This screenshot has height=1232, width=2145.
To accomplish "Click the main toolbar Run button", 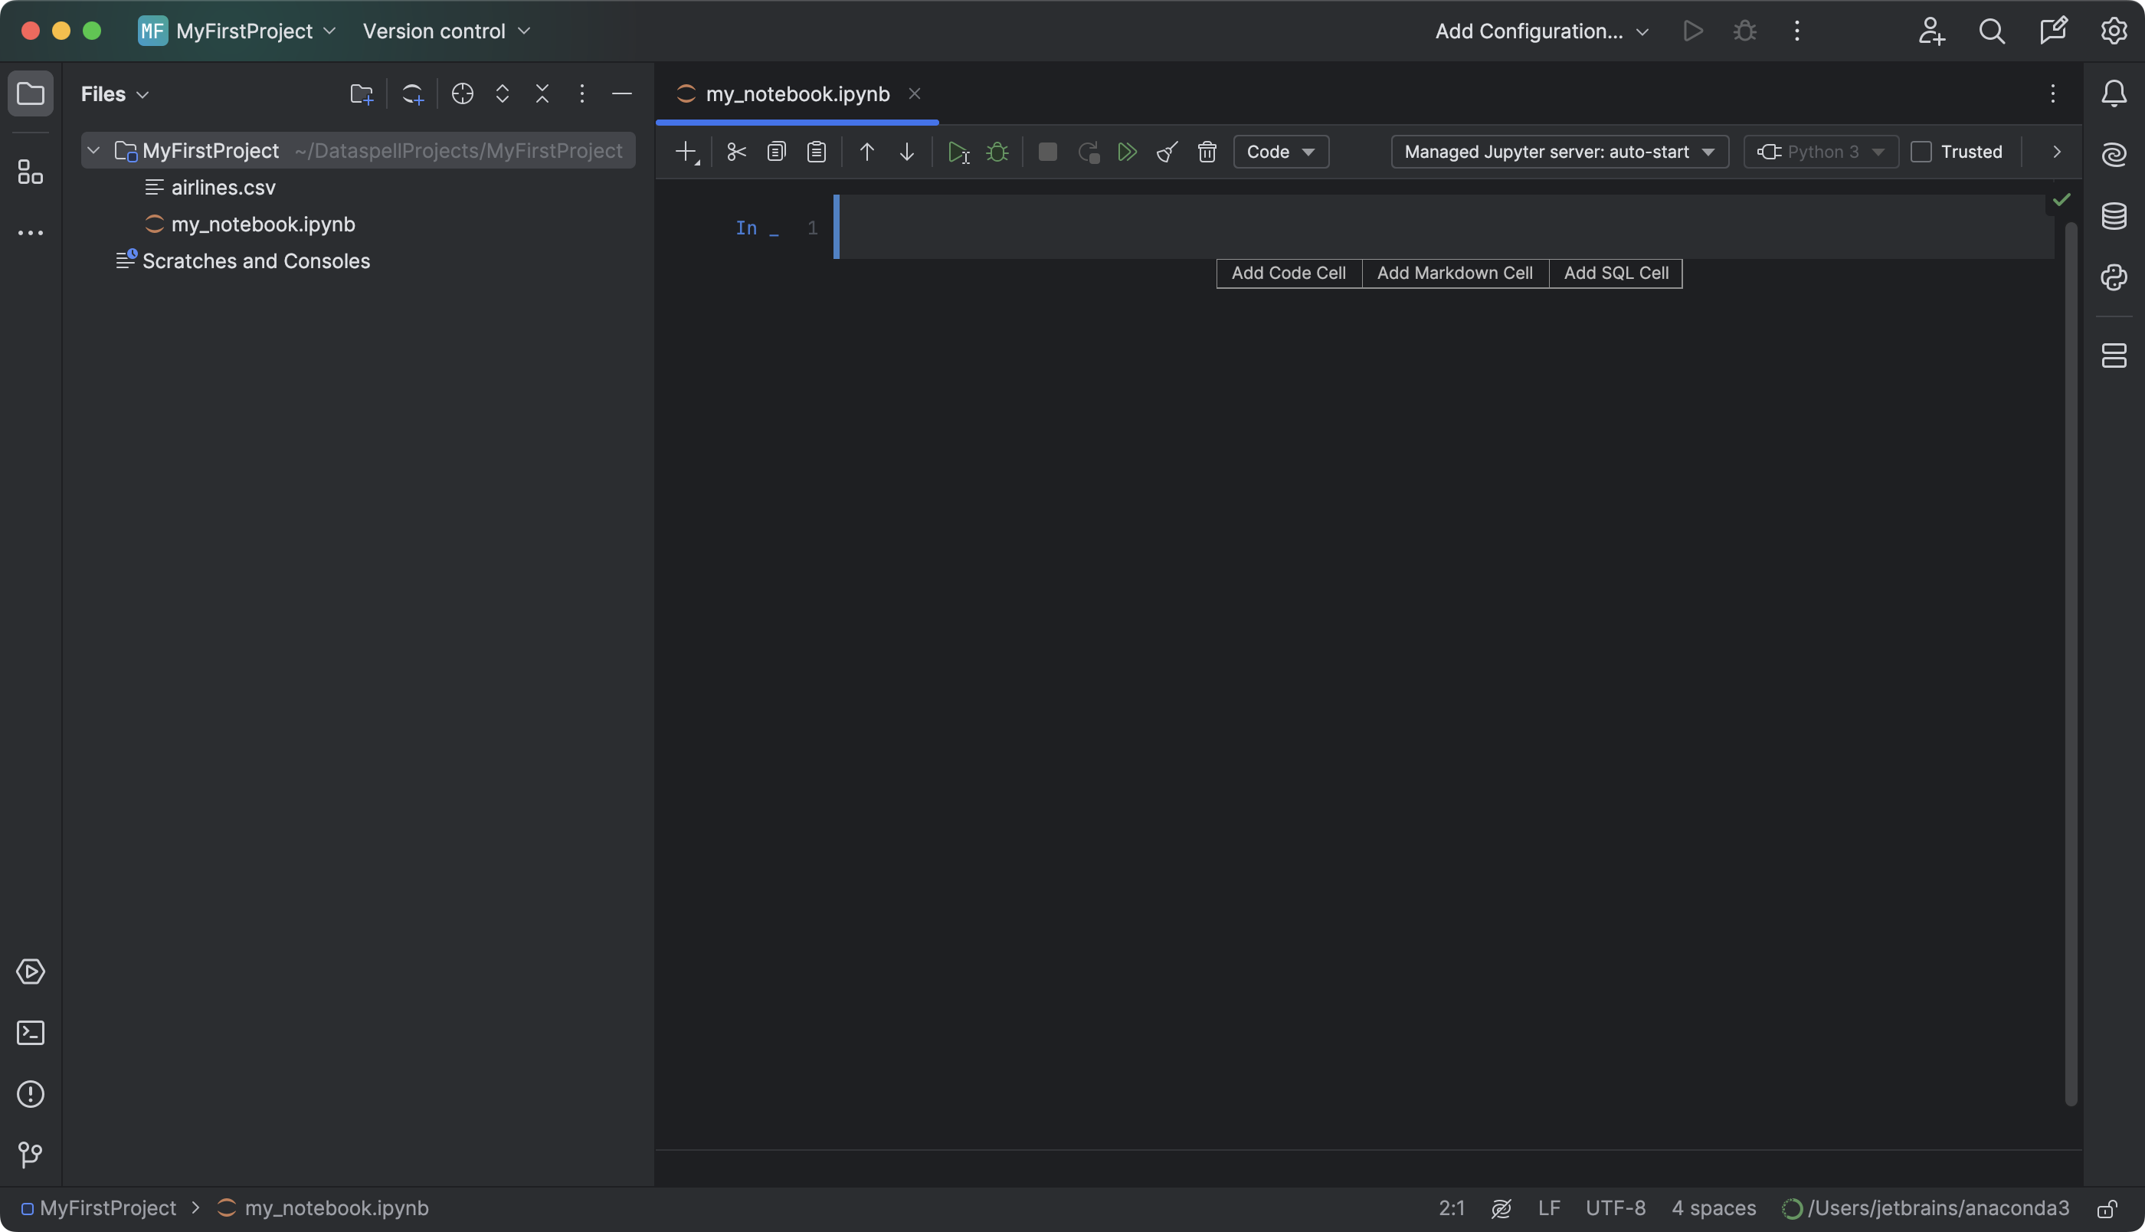I will 1692,31.
